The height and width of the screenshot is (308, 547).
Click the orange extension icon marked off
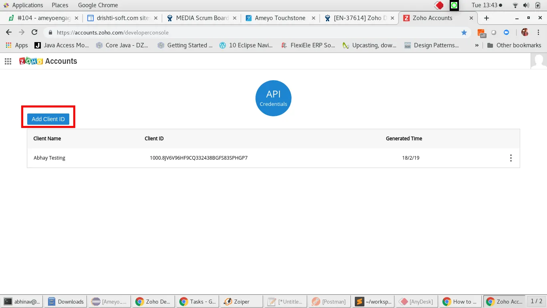pyautogui.click(x=481, y=33)
